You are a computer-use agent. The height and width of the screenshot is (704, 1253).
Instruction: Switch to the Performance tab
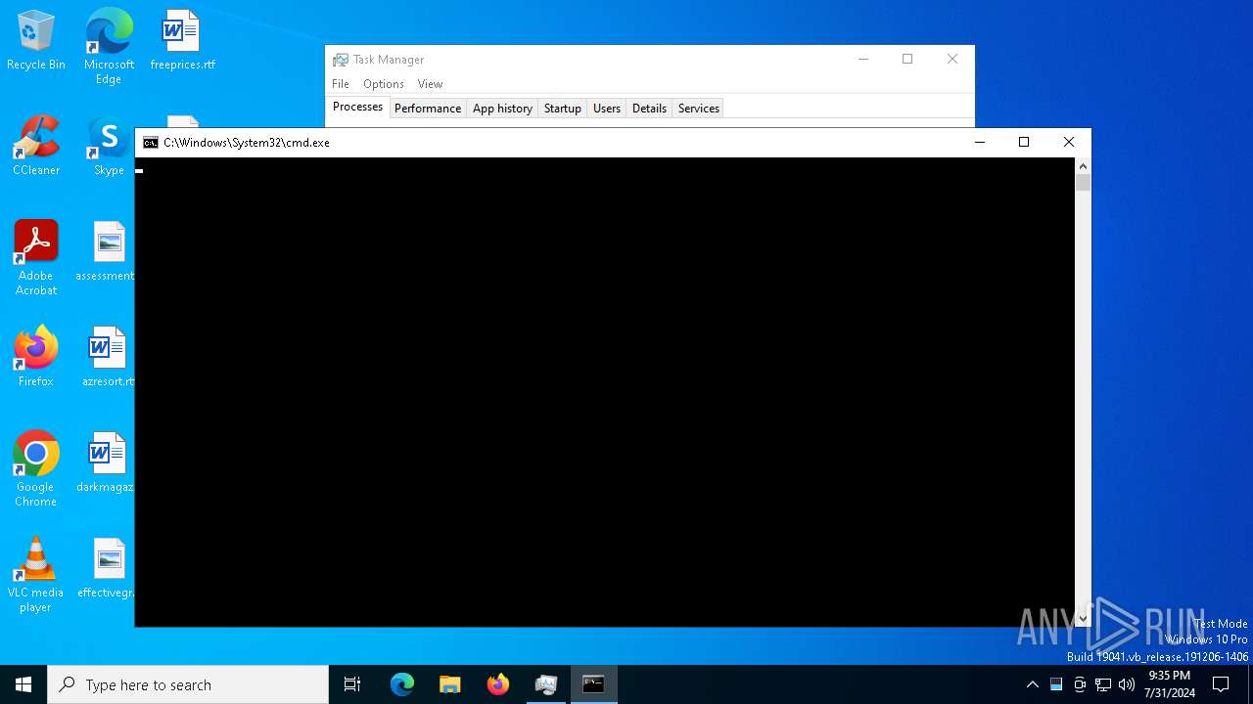pos(428,109)
